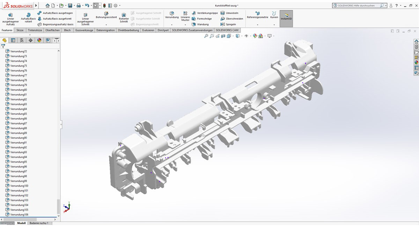
Task: Choose the Rotierter Schnitt tool
Action: (124, 18)
